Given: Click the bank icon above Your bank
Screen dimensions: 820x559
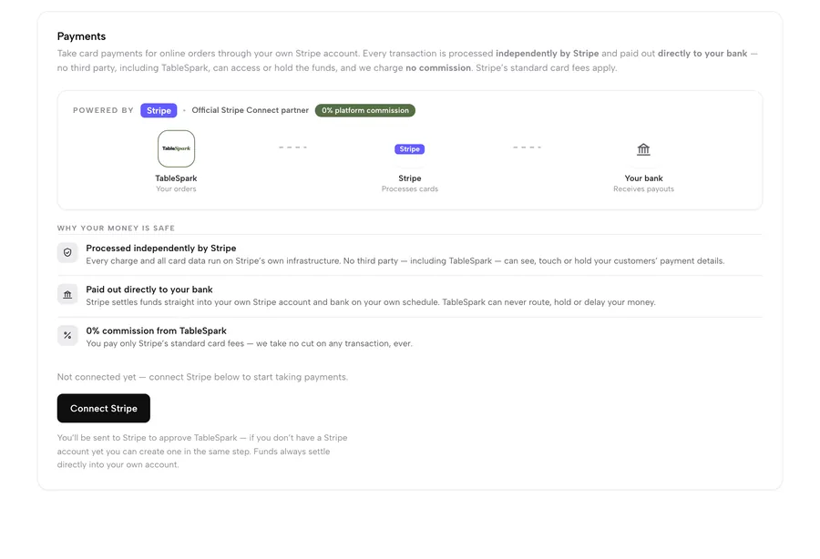Looking at the screenshot, I should pyautogui.click(x=643, y=149).
